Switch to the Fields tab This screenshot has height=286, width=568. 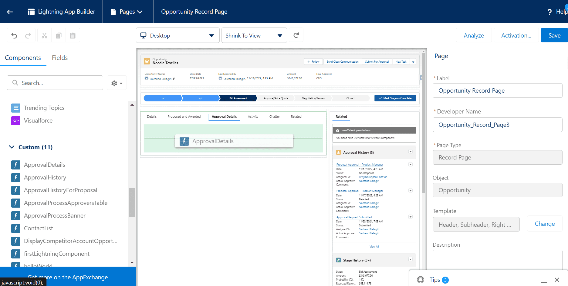coord(60,58)
